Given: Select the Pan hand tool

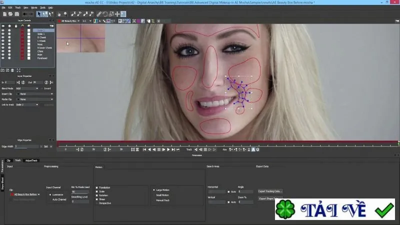Looking at the screenshot, I should click(x=59, y=14).
